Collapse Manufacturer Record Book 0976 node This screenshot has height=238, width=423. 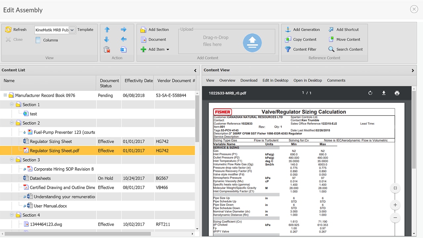pyautogui.click(x=5, y=95)
